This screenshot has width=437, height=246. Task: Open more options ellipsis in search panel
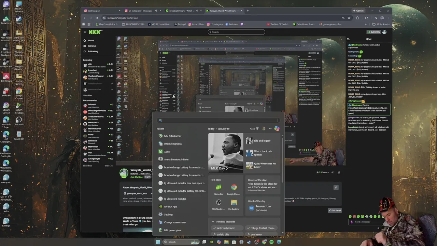click(x=270, y=129)
